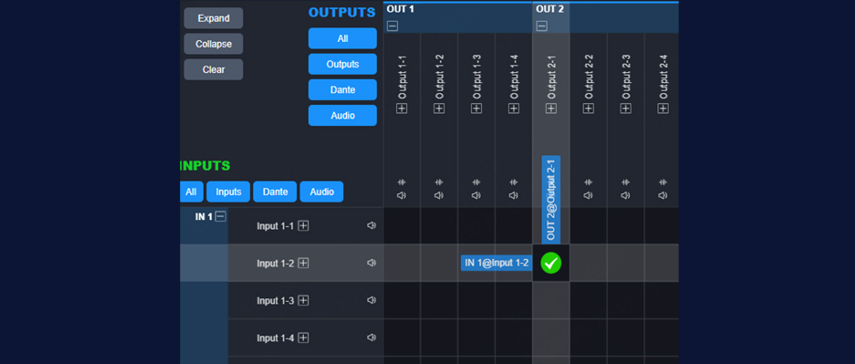Expand Input 1-2 with plus icon
855x364 pixels.
(303, 263)
